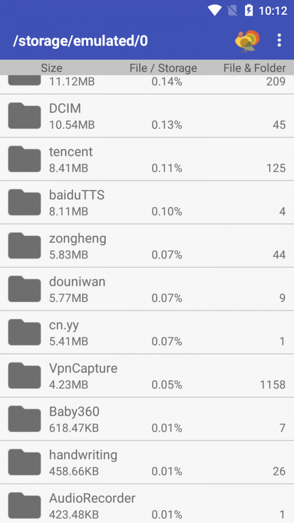
Task: Select the 11.12MB partially visible folder row
Action: point(147,84)
